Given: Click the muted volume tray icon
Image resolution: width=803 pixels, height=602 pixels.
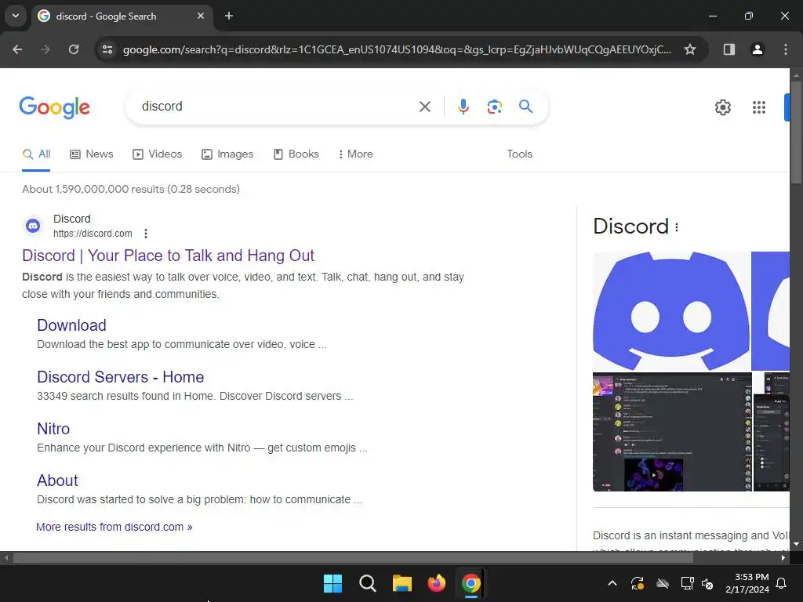Looking at the screenshot, I should click(707, 583).
